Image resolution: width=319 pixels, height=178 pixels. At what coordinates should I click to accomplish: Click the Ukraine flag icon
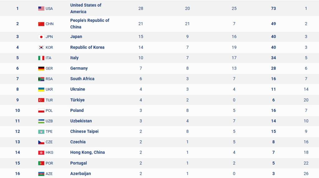(x=41, y=89)
